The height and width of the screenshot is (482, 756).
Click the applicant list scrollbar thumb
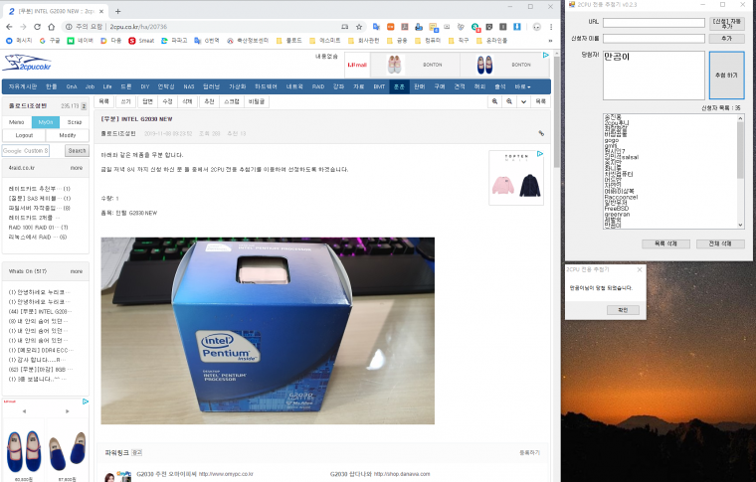pos(740,149)
